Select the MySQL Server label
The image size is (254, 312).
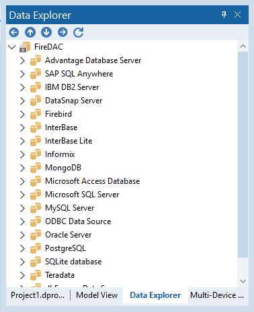70,208
